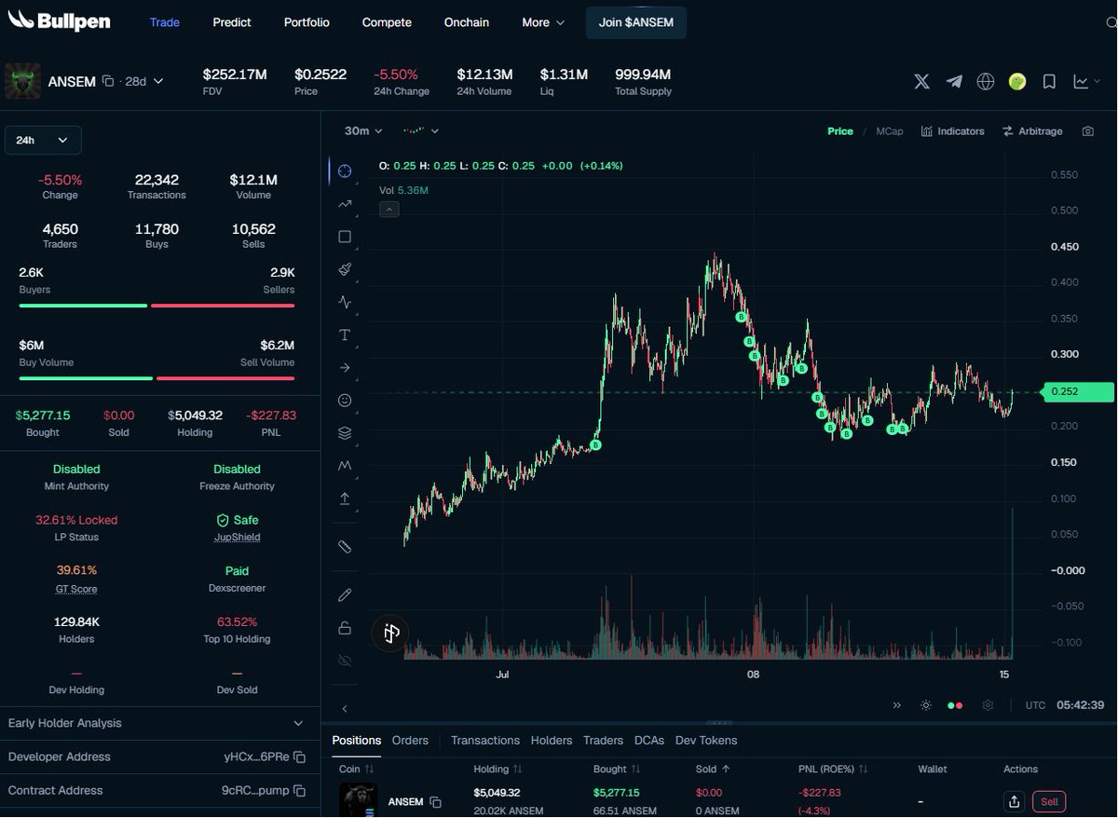This screenshot has height=818, width=1118.
Task: Select the ruler measure tool
Action: coord(345,547)
